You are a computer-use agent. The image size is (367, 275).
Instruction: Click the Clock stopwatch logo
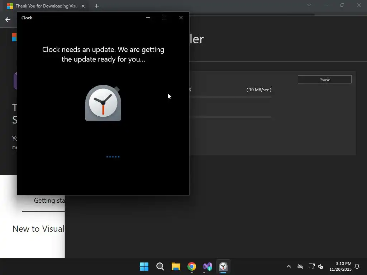(103, 103)
